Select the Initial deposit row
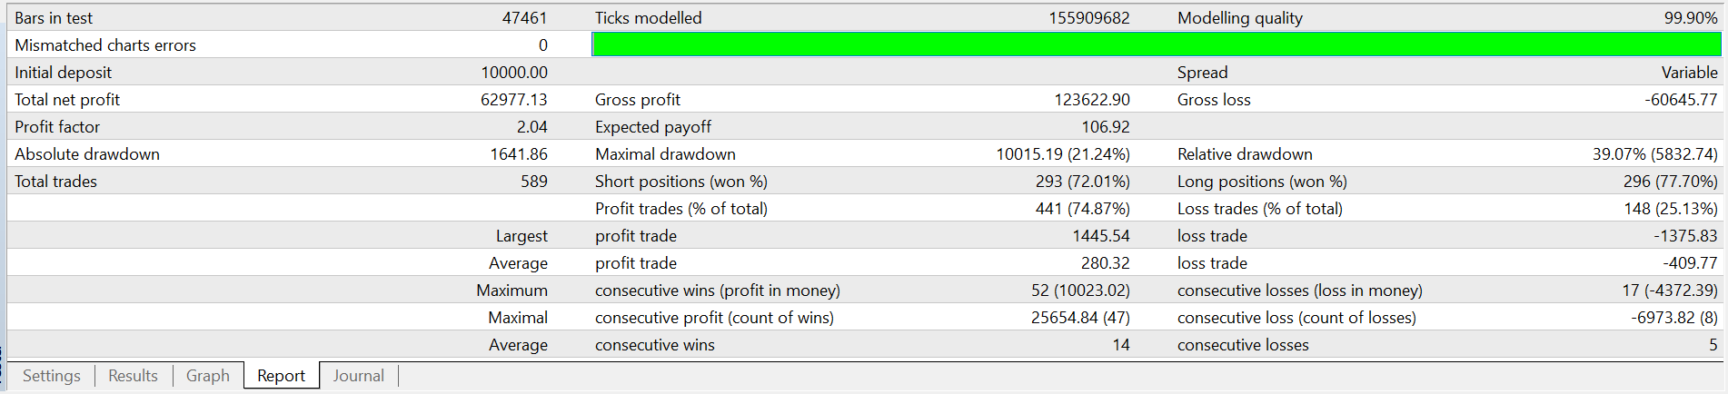This screenshot has width=1728, height=394. tap(865, 73)
